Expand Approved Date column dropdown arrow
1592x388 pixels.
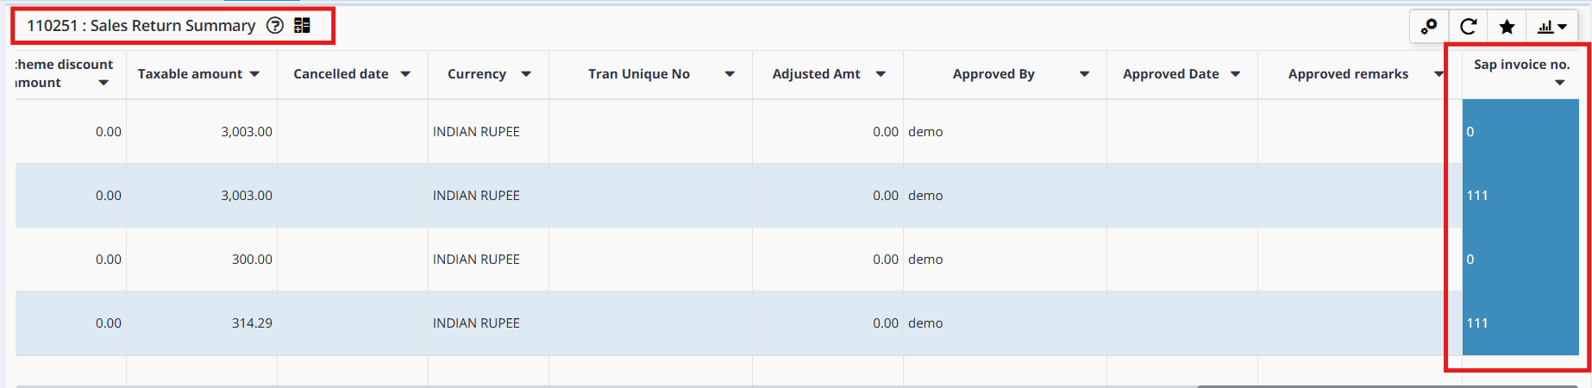click(1235, 74)
